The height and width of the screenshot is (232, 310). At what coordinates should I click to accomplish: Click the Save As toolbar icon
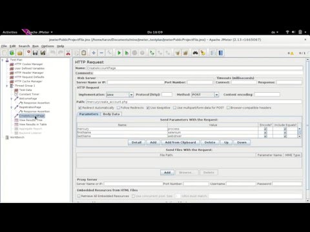tap(43, 53)
